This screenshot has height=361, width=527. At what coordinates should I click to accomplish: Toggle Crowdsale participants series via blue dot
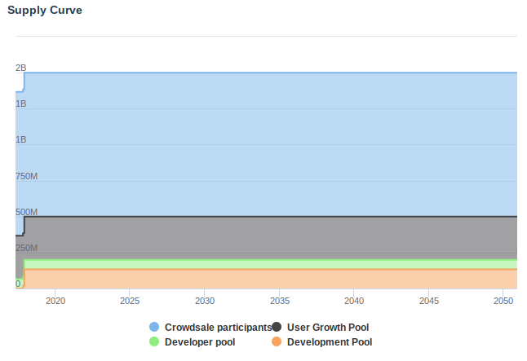[x=154, y=327]
